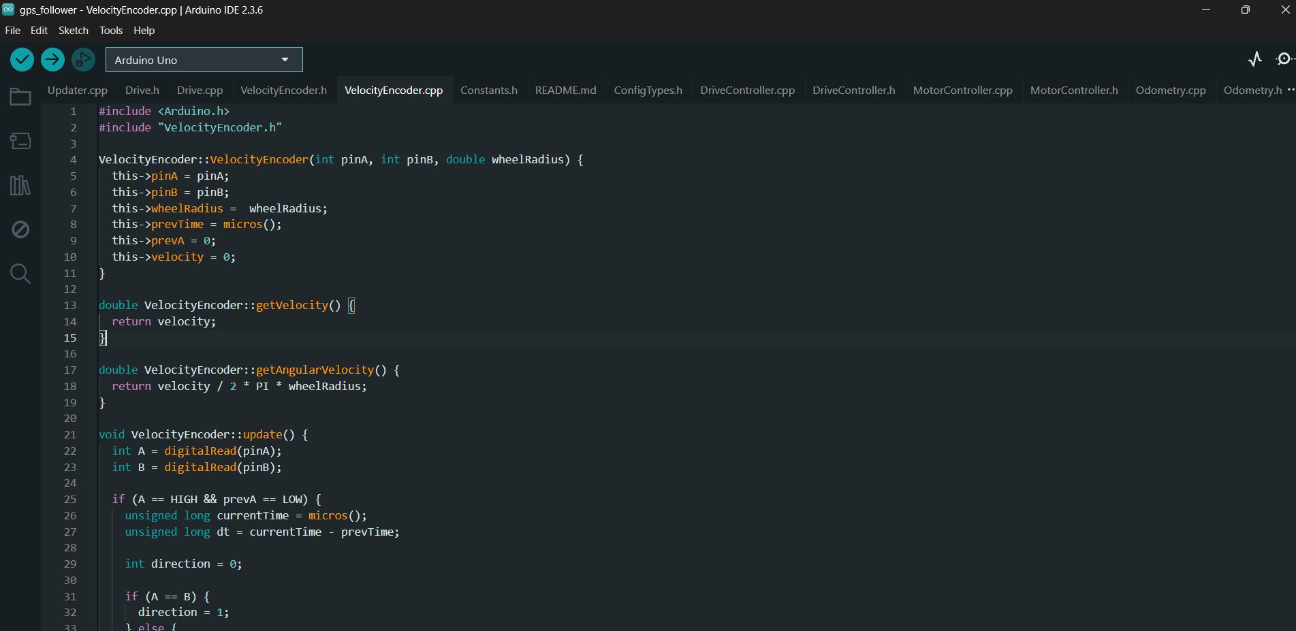Viewport: 1296px width, 631px height.
Task: Open the Sketchbook folder sidebar icon
Action: click(x=20, y=97)
